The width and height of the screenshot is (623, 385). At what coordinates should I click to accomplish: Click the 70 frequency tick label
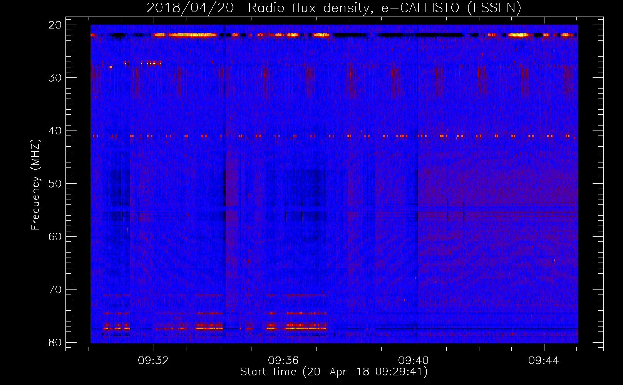(55, 290)
